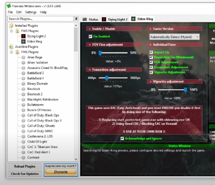Screen dimensions: 215x185
Task: Click the Elden Ring tab icon
Action: pos(133,19)
